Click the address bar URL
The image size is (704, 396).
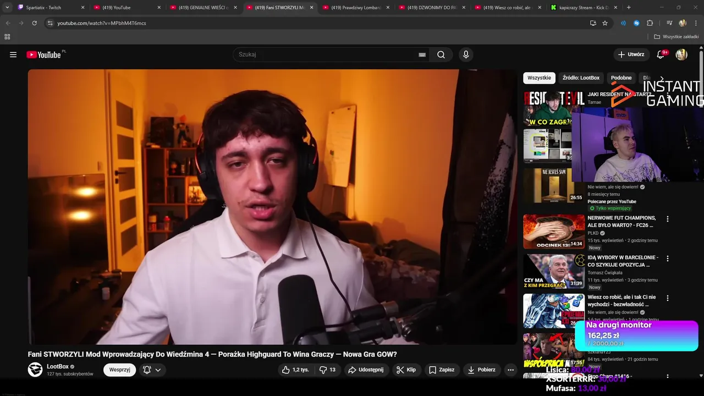[x=102, y=23]
